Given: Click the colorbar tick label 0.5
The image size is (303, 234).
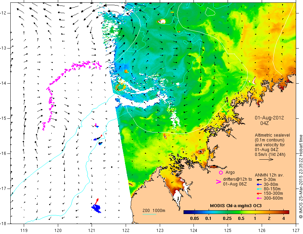Looking at the screenshot, I should [x=241, y=219].
